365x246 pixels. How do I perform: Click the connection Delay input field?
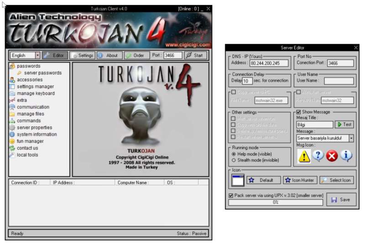(247, 81)
